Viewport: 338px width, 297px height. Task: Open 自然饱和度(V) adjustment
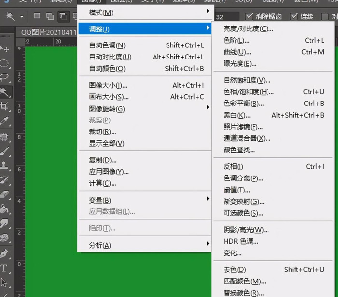click(x=273, y=80)
